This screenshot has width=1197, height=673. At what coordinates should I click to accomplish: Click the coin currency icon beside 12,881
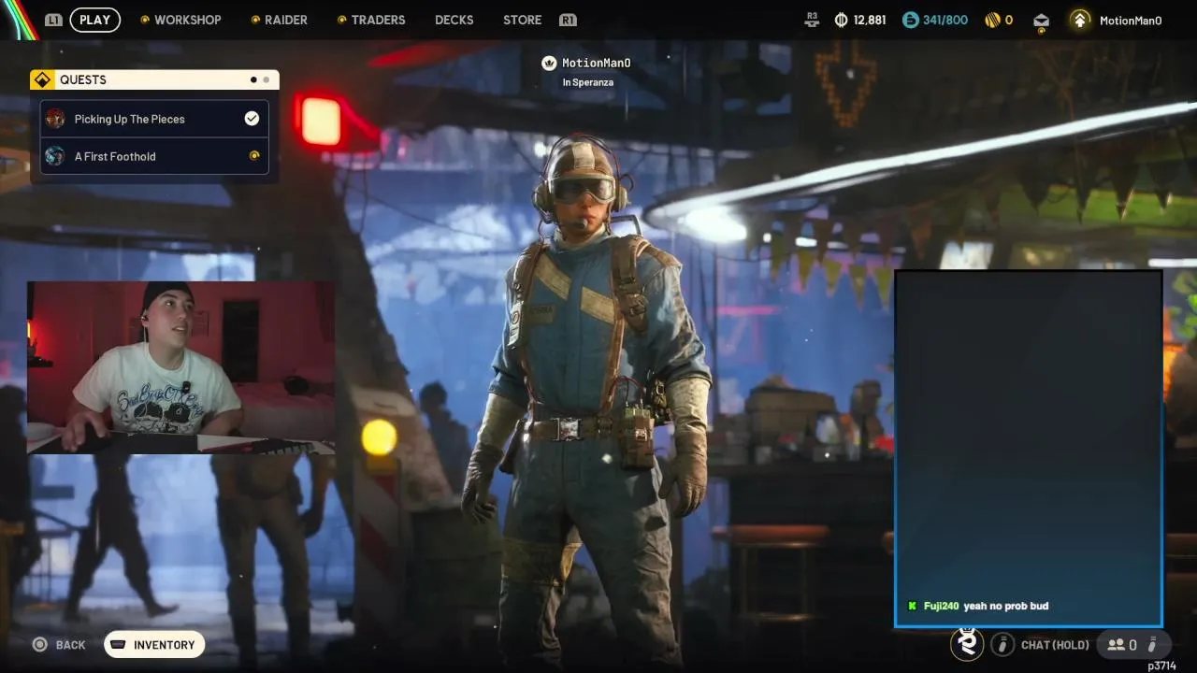coord(841,20)
